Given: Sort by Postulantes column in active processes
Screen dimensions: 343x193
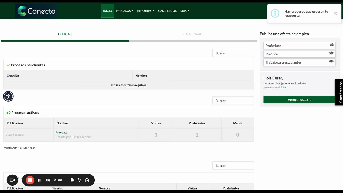Looking at the screenshot, I should [x=197, y=123].
